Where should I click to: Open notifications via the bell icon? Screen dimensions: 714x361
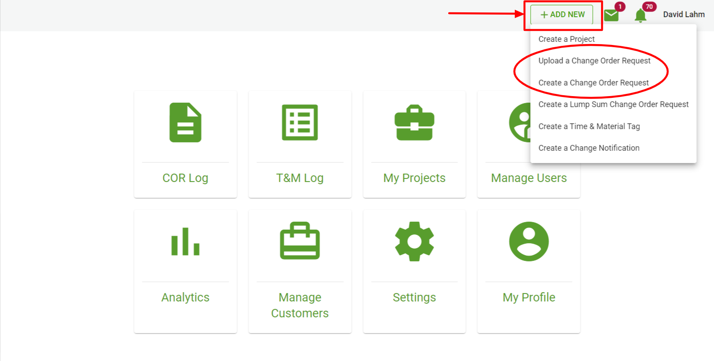(640, 16)
